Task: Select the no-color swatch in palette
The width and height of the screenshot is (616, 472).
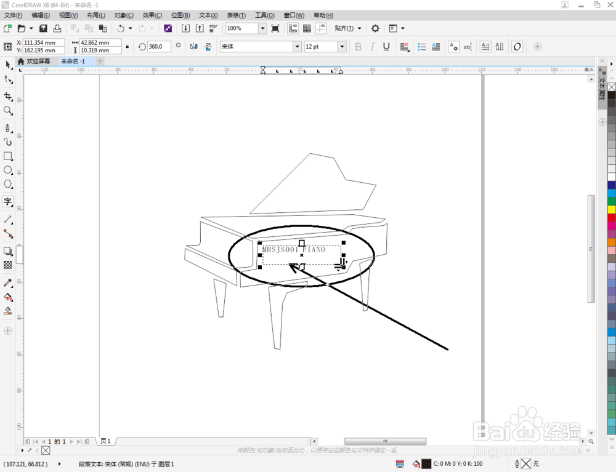Action: click(612, 87)
